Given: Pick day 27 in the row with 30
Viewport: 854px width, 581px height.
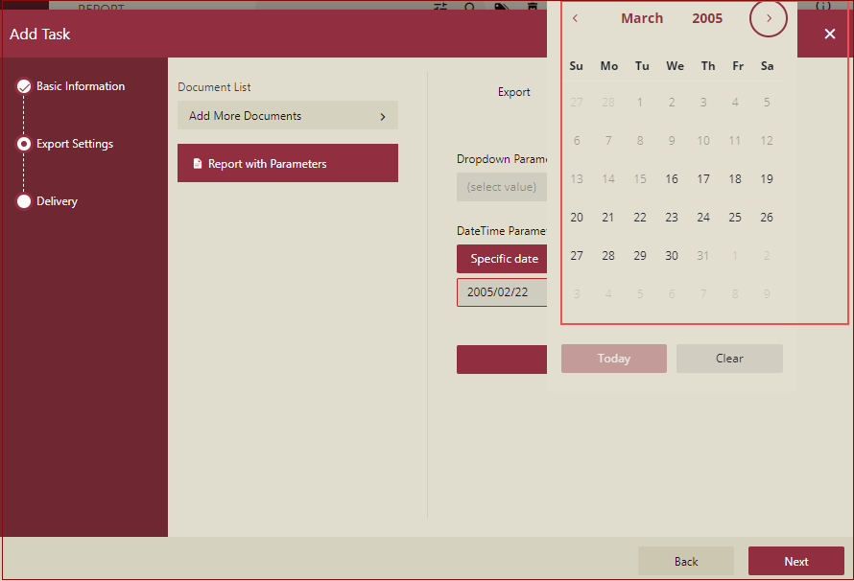Looking at the screenshot, I should (x=577, y=256).
